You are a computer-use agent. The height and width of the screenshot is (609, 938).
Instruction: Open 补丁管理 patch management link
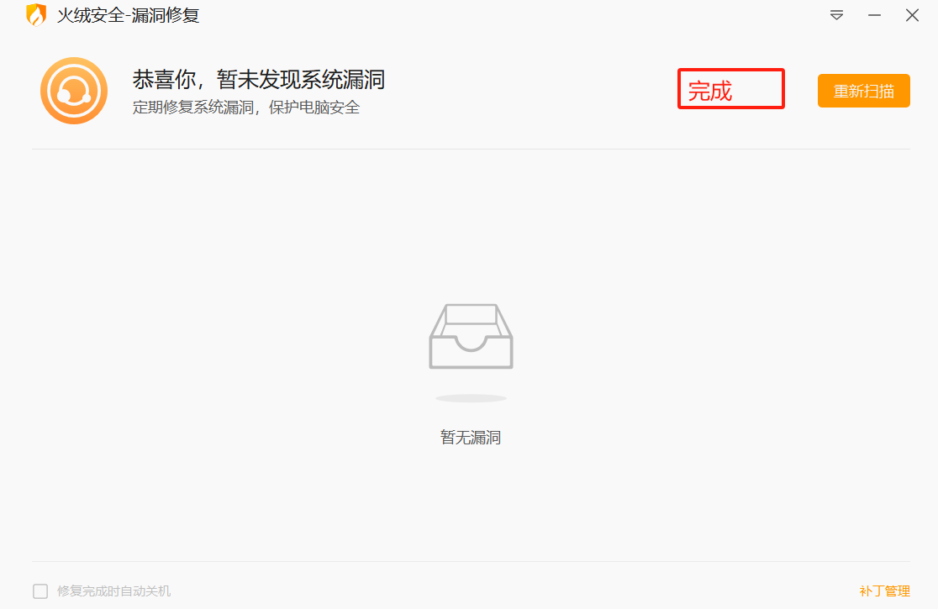click(884, 591)
